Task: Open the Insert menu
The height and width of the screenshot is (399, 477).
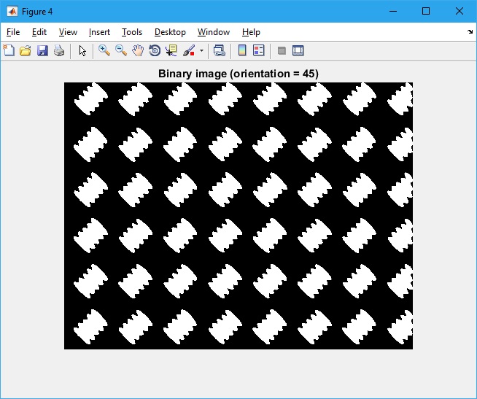Action: [x=99, y=32]
